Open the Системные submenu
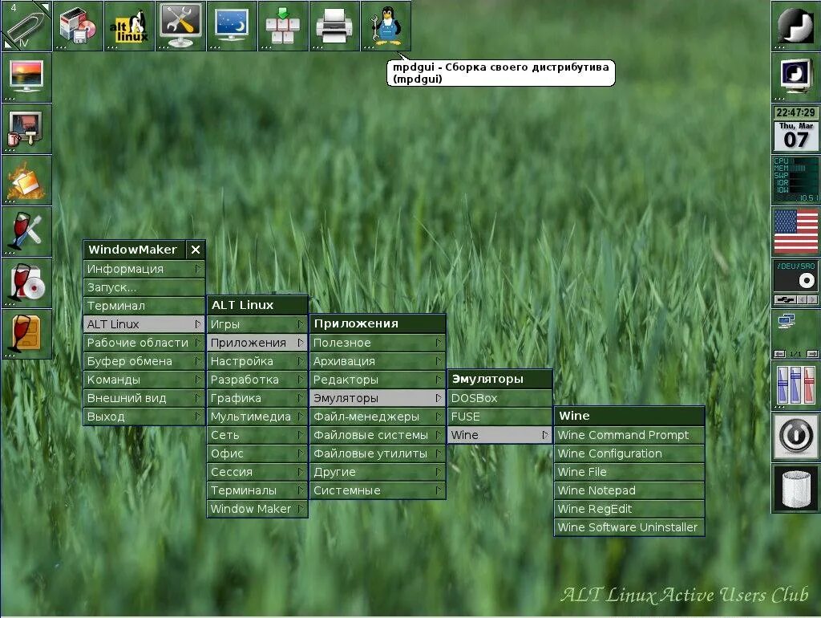 [x=378, y=490]
